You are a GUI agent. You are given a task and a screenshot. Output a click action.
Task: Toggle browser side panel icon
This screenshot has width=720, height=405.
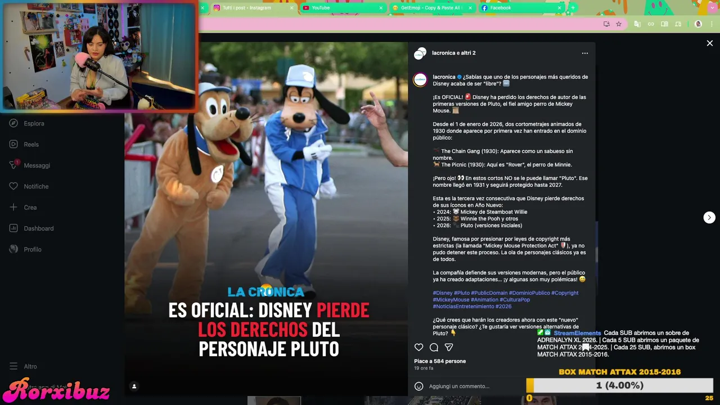click(678, 24)
